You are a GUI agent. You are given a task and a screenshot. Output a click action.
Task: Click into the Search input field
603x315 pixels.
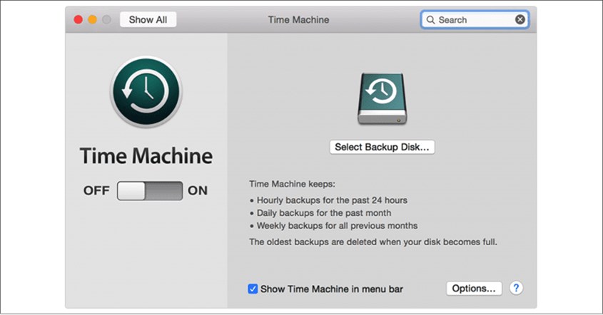point(475,19)
